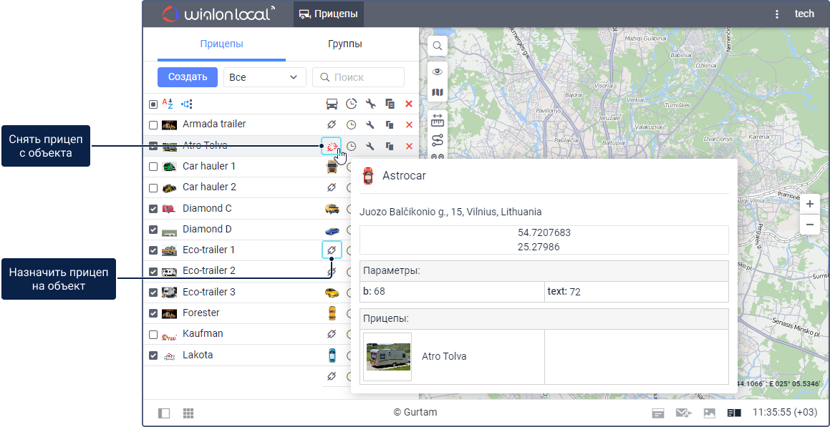Uncheck the Diamond C checkbox
The width and height of the screenshot is (830, 427).
(153, 209)
